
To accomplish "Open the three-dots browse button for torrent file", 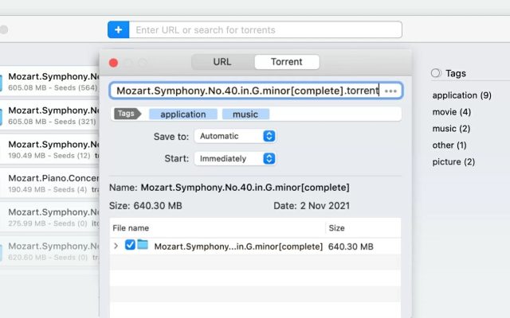I will coord(390,91).
